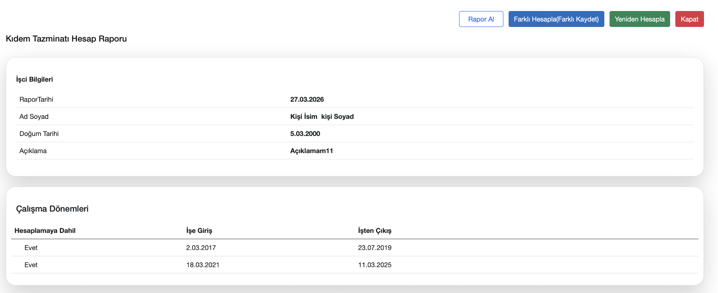Click the Hesaplamaya Dahil column header
718x293 pixels.
(45, 231)
